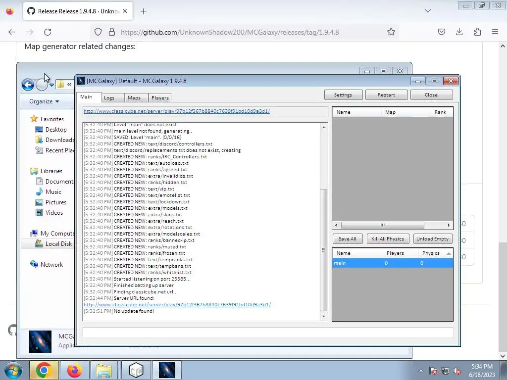Click the Firefox address bar URL
This screenshot has width=507, height=380.
coord(230,32)
